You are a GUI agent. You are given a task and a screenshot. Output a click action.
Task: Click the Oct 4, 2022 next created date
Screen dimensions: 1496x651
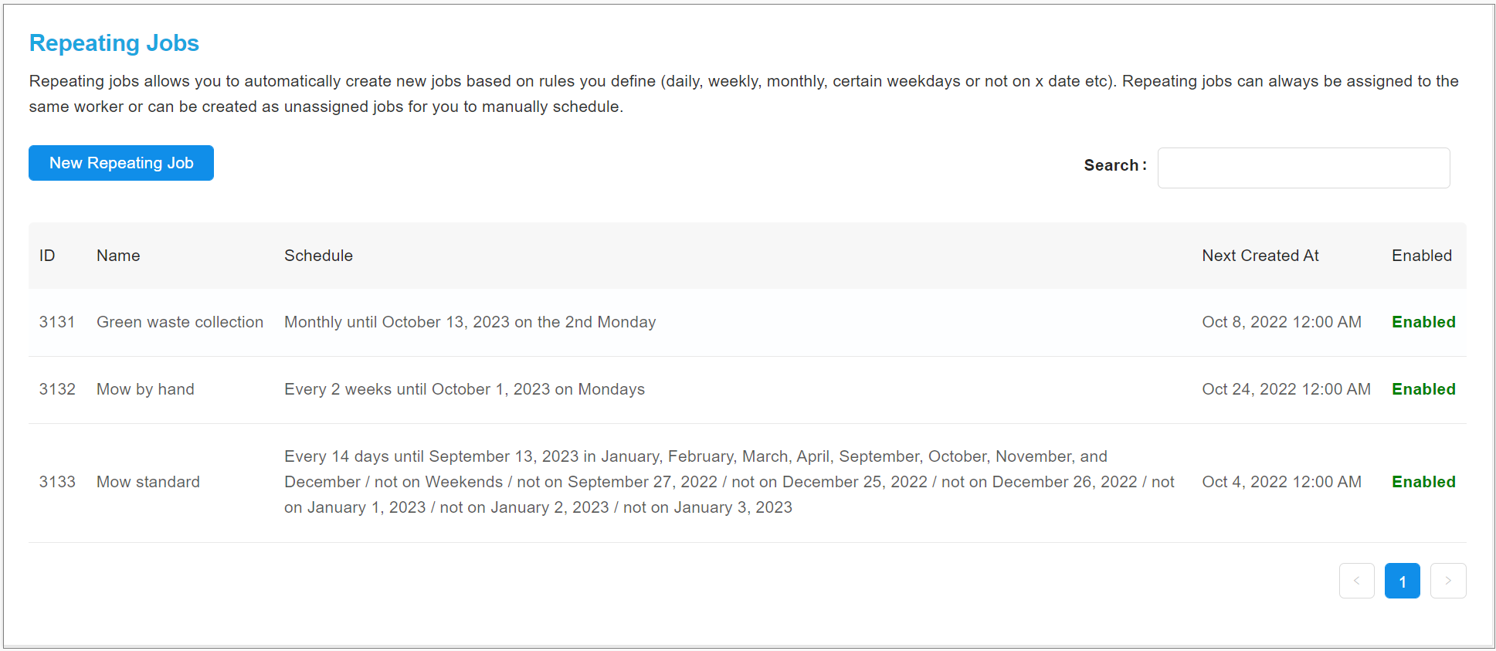(x=1281, y=482)
